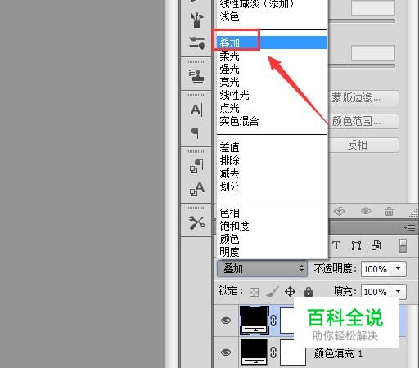Open the Tool Presets panel icon
This screenshot has width=419, height=368.
(196, 223)
